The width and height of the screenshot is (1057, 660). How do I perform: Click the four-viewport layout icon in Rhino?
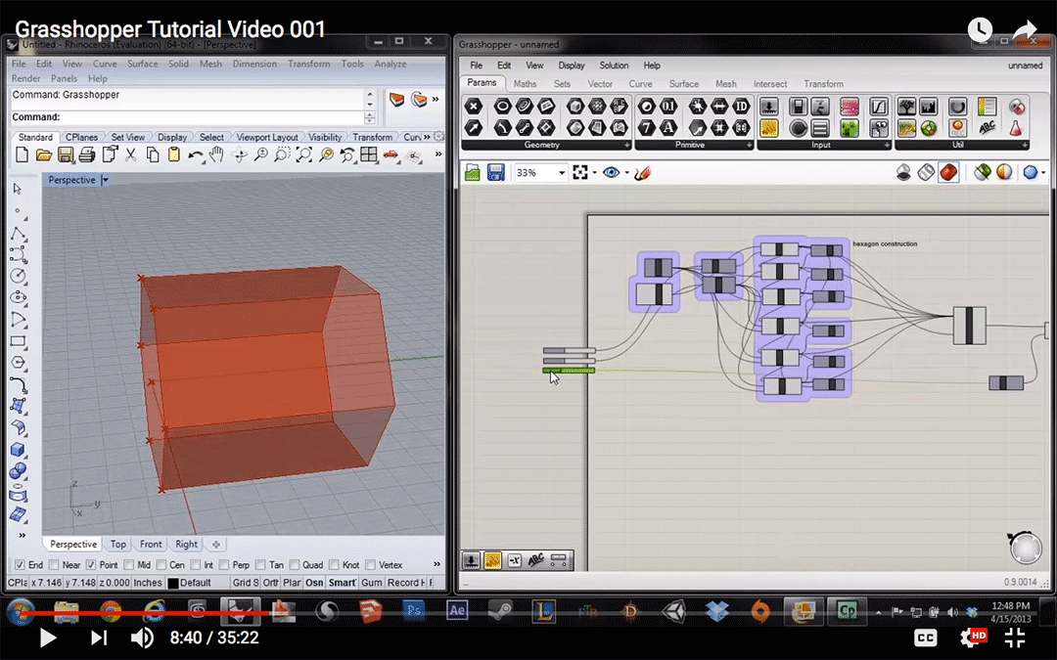click(x=368, y=155)
